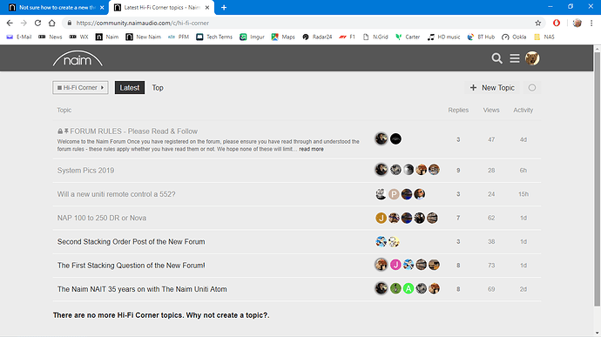Open the New Naim bookmark
Image resolution: width=601 pixels, height=337 pixels.
[144, 37]
